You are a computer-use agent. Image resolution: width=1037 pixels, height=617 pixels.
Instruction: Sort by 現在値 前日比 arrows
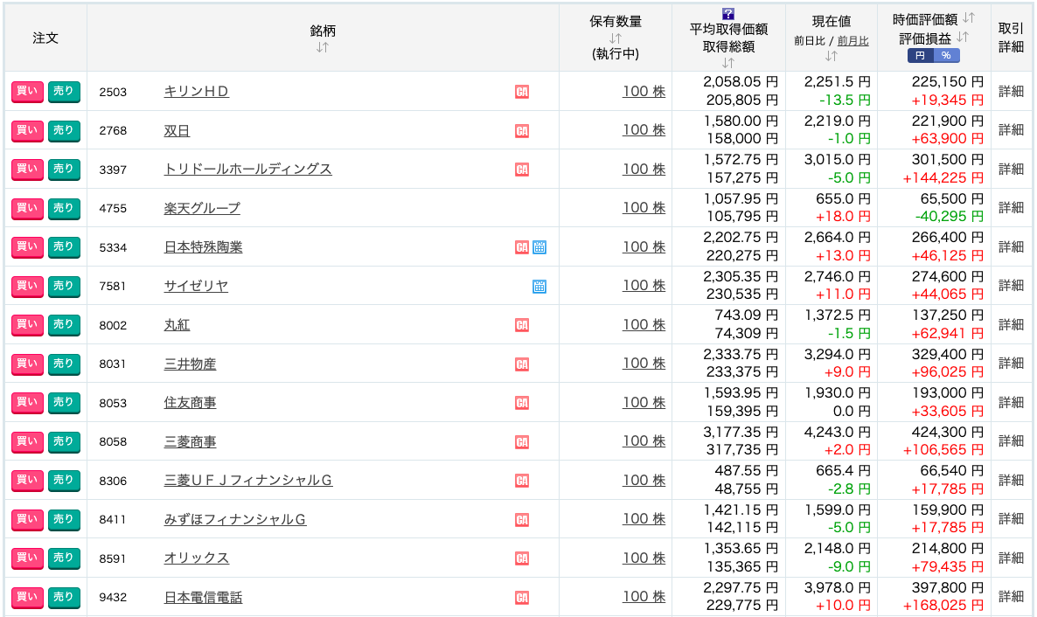[x=832, y=56]
